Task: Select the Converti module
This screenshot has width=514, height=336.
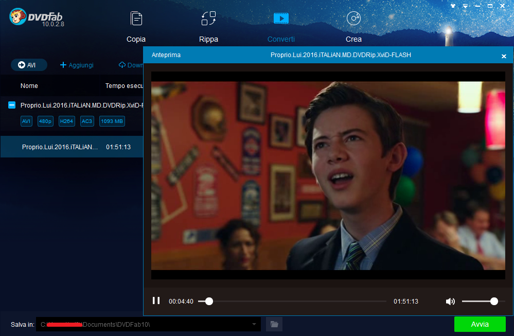Action: coord(281,28)
